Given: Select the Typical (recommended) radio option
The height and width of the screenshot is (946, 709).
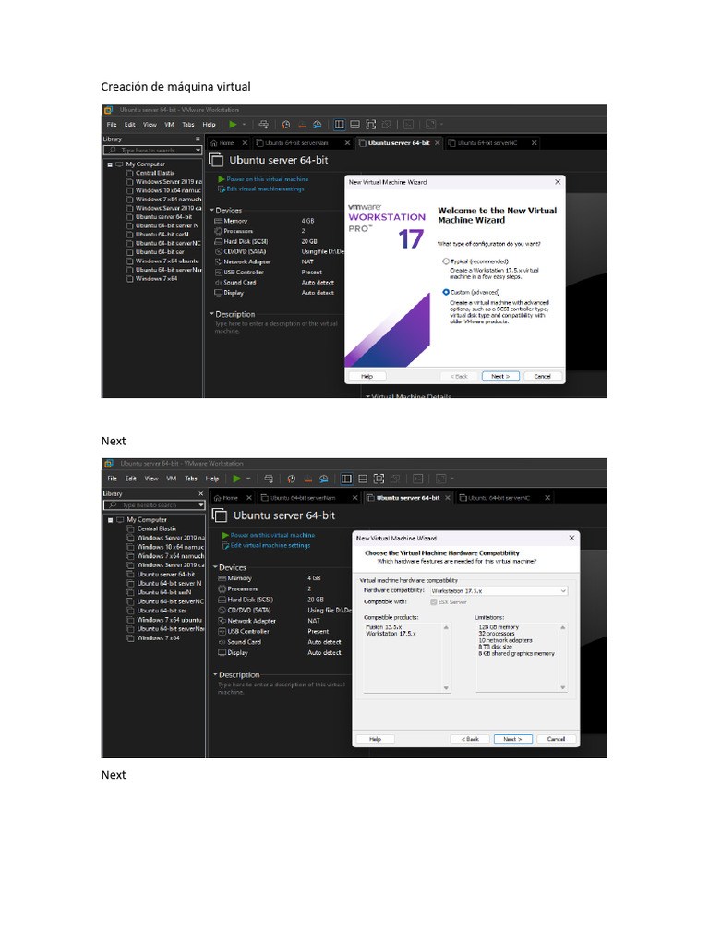Looking at the screenshot, I should pyautogui.click(x=446, y=261).
